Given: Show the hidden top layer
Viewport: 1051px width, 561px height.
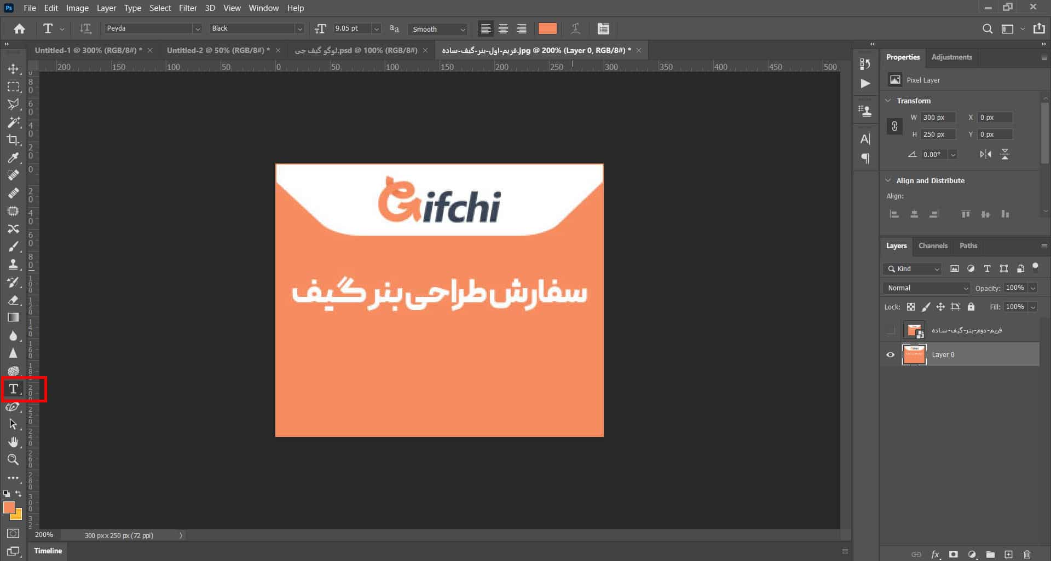Looking at the screenshot, I should (x=891, y=330).
